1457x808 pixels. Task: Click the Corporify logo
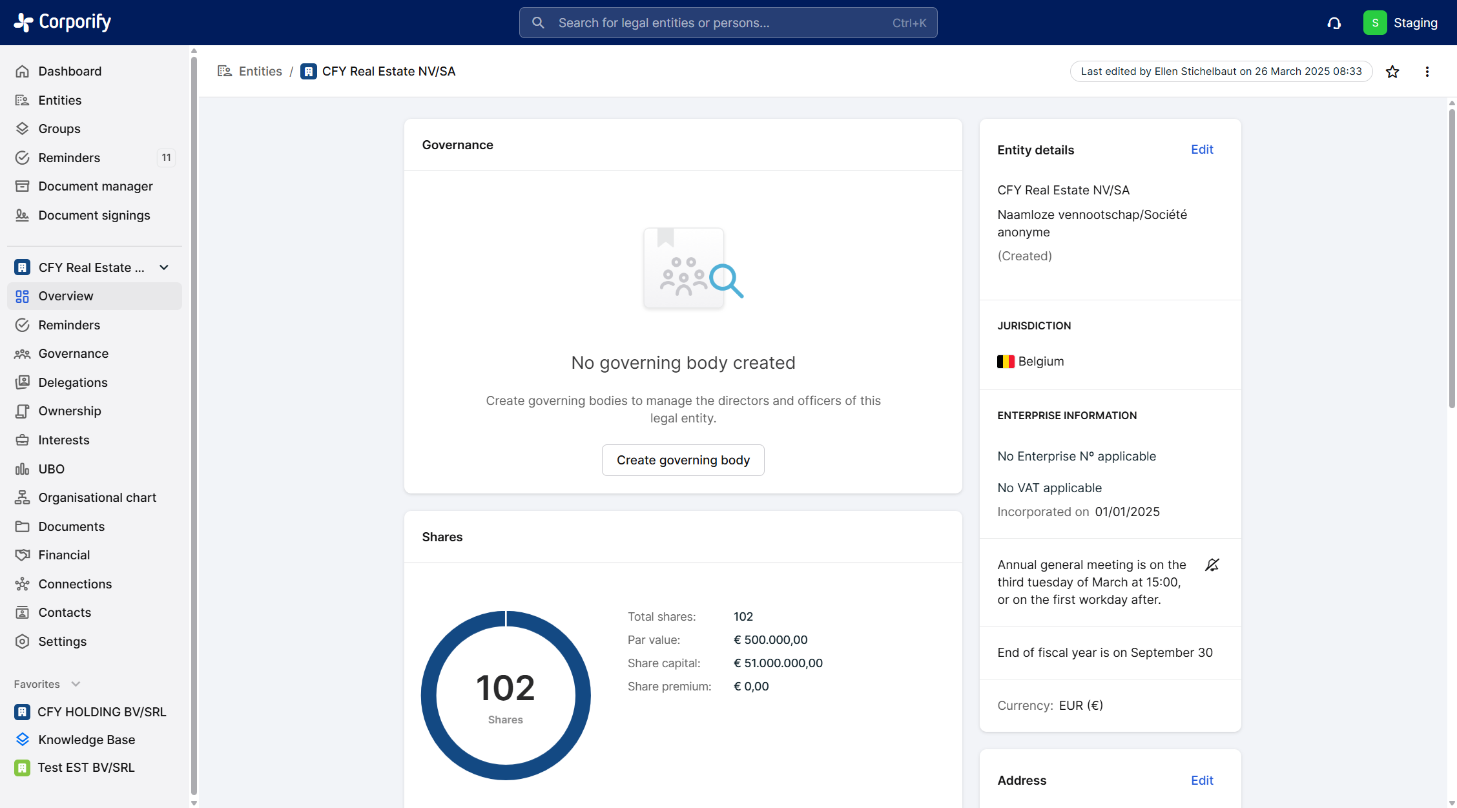pyautogui.click(x=63, y=22)
